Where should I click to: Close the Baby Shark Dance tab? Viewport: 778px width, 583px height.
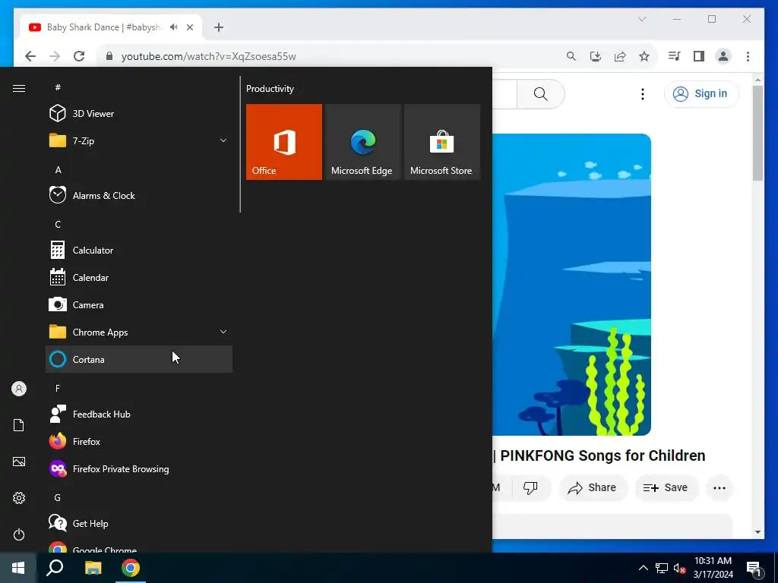coord(189,27)
